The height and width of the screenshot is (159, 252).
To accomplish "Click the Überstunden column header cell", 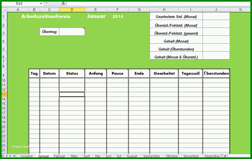I will coord(216,73).
